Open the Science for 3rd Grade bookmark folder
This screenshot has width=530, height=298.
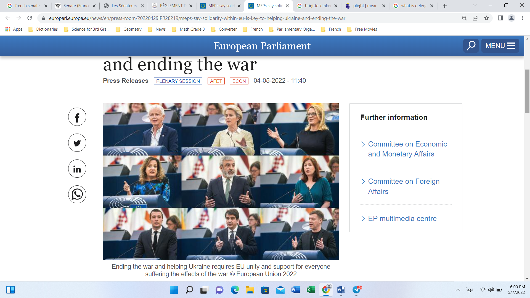coord(87,29)
